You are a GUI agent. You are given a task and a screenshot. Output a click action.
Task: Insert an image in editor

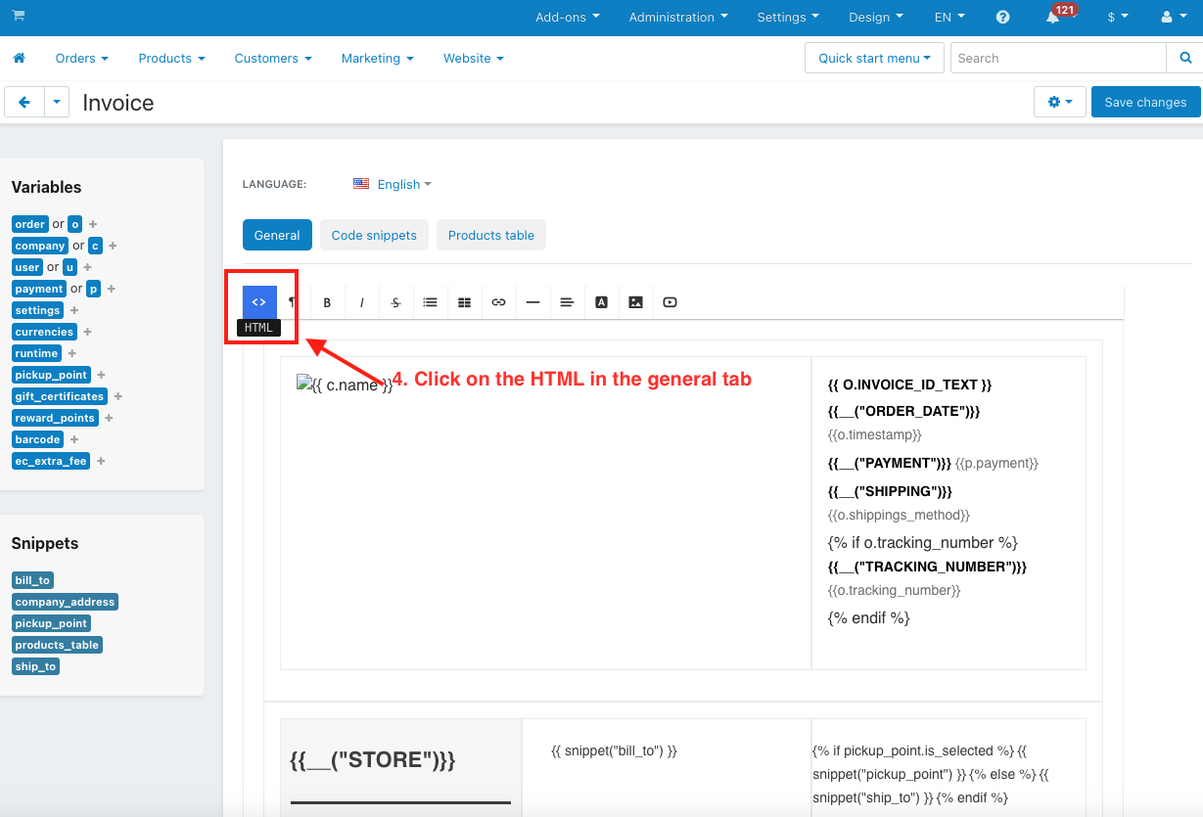pos(635,302)
